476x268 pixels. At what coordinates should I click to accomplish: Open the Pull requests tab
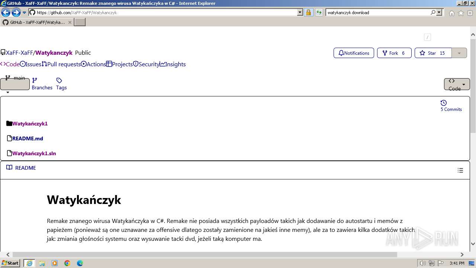click(x=61, y=64)
